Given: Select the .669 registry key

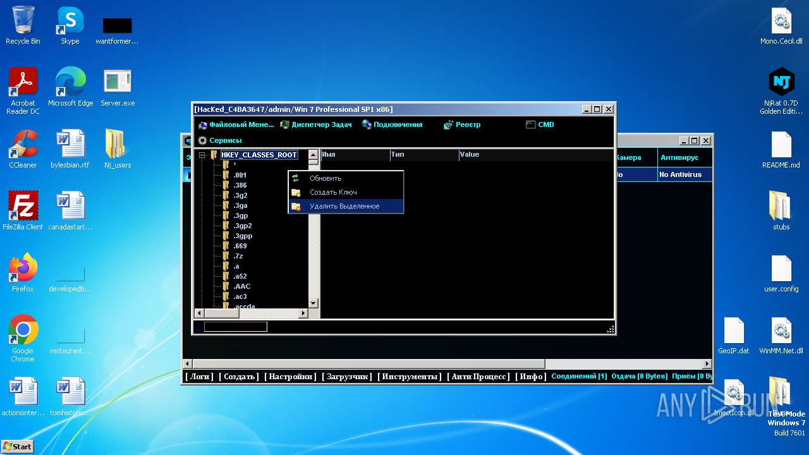Looking at the screenshot, I should 240,246.
